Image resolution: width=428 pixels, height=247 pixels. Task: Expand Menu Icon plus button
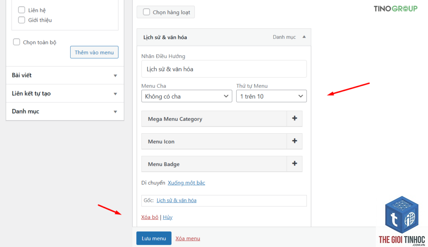pyautogui.click(x=295, y=141)
